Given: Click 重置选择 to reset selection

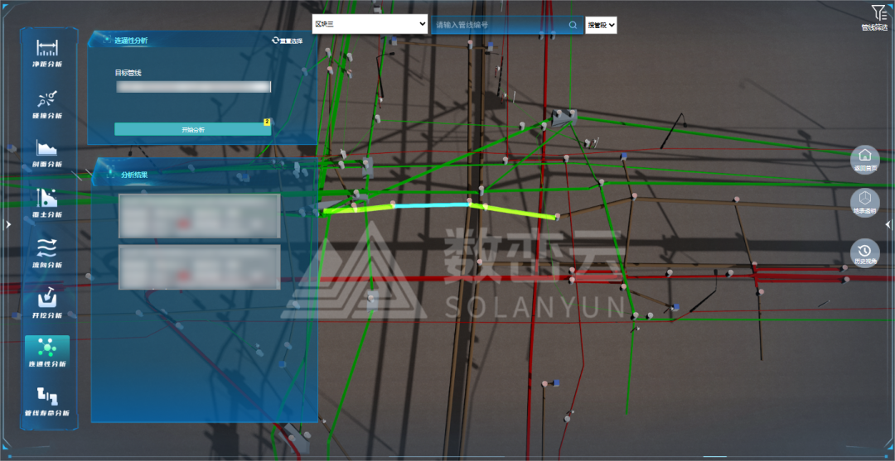Looking at the screenshot, I should tap(287, 41).
